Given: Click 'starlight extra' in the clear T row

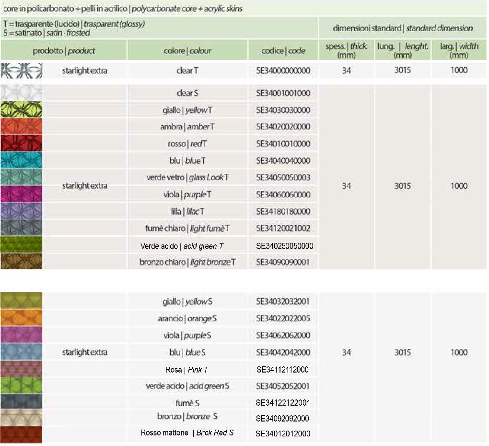Looking at the screenshot, I should (x=84, y=71).
